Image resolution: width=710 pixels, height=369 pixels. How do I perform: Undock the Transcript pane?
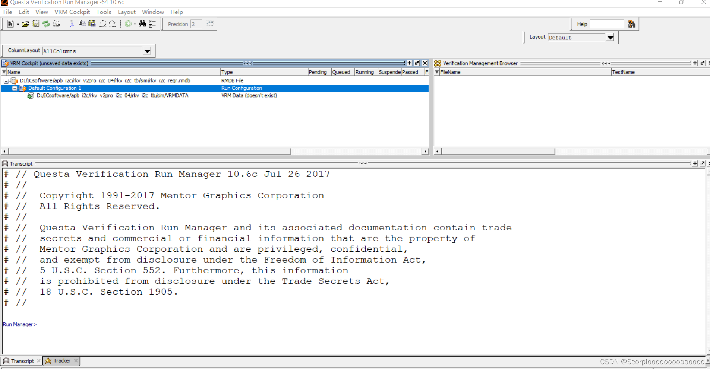(x=703, y=163)
